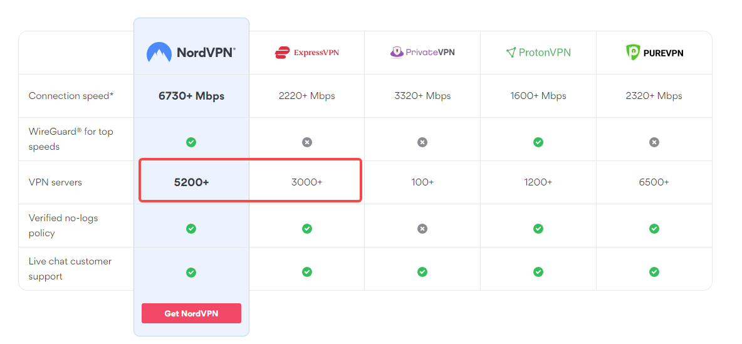Click NordVPN's live chat support checkmark

tap(191, 272)
